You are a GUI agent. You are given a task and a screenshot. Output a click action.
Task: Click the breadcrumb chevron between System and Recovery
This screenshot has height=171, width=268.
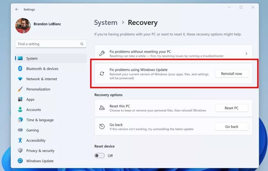123,22
